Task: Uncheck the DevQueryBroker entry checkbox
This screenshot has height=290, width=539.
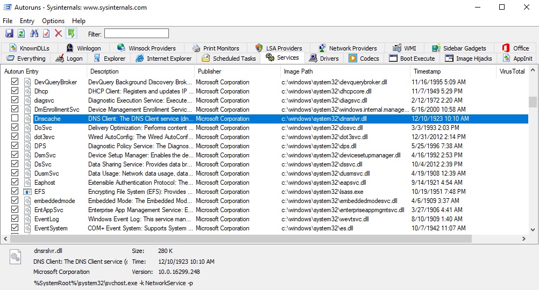Action: click(x=15, y=81)
